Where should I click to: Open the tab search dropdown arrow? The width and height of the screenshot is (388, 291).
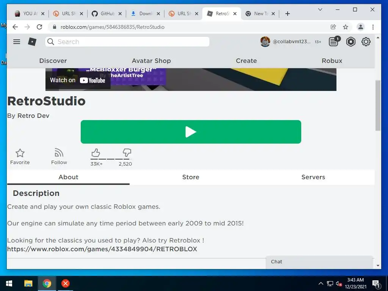320,9
